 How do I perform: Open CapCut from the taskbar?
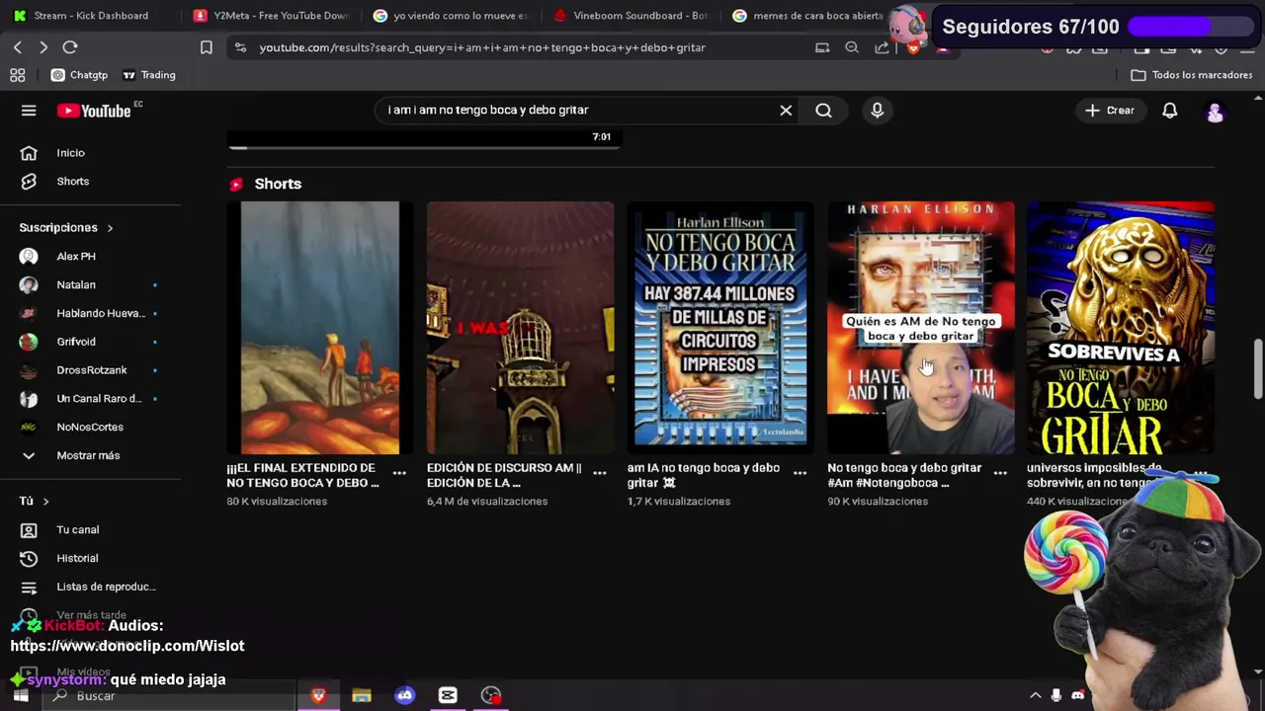point(448,696)
